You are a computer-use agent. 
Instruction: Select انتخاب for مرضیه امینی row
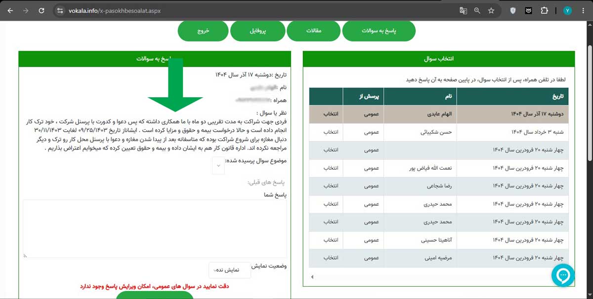[331, 258]
